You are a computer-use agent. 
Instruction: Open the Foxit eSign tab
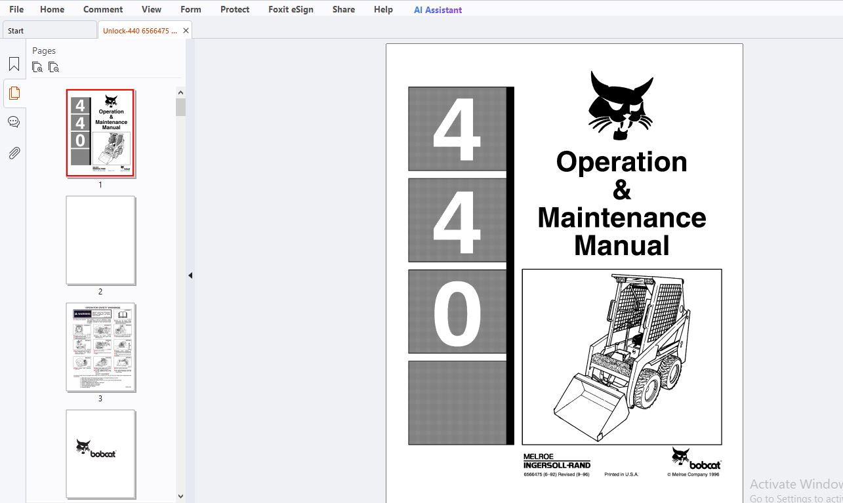pos(291,9)
